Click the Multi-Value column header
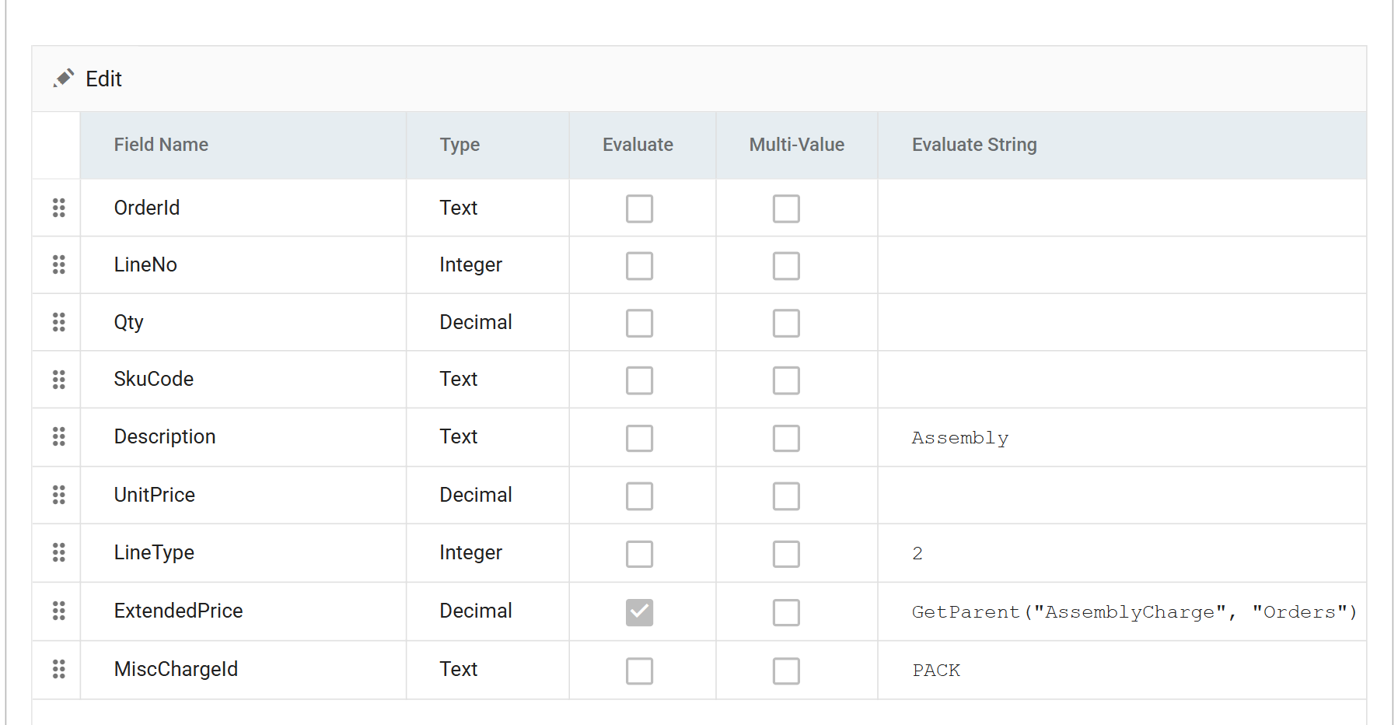 coord(796,145)
